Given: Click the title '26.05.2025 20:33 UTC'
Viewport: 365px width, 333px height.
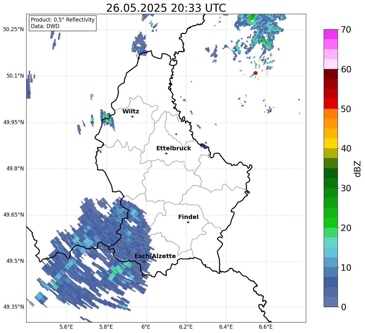Looking at the screenshot, I should (166, 8).
